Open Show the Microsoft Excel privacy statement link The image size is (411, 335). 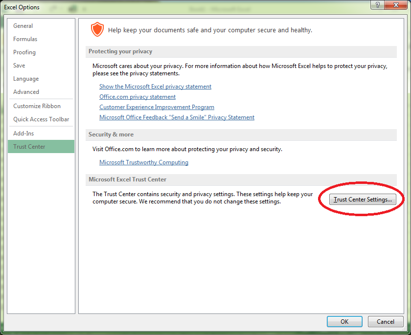tap(155, 87)
